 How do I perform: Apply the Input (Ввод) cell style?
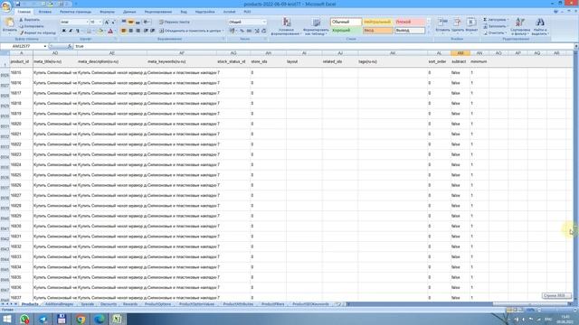[378, 31]
